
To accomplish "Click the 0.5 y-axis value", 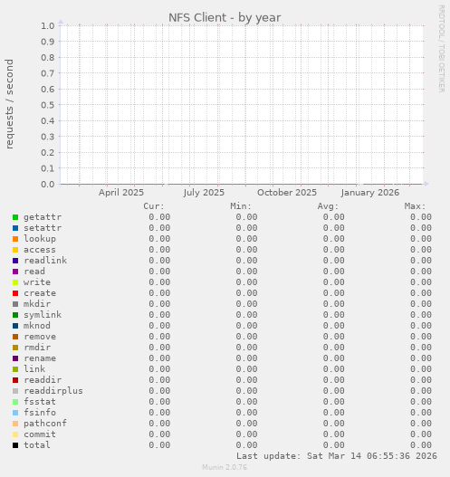I will [x=48, y=105].
